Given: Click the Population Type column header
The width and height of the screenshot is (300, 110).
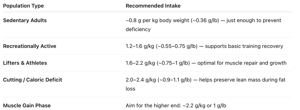Looking at the screenshot, I should 23,6.
